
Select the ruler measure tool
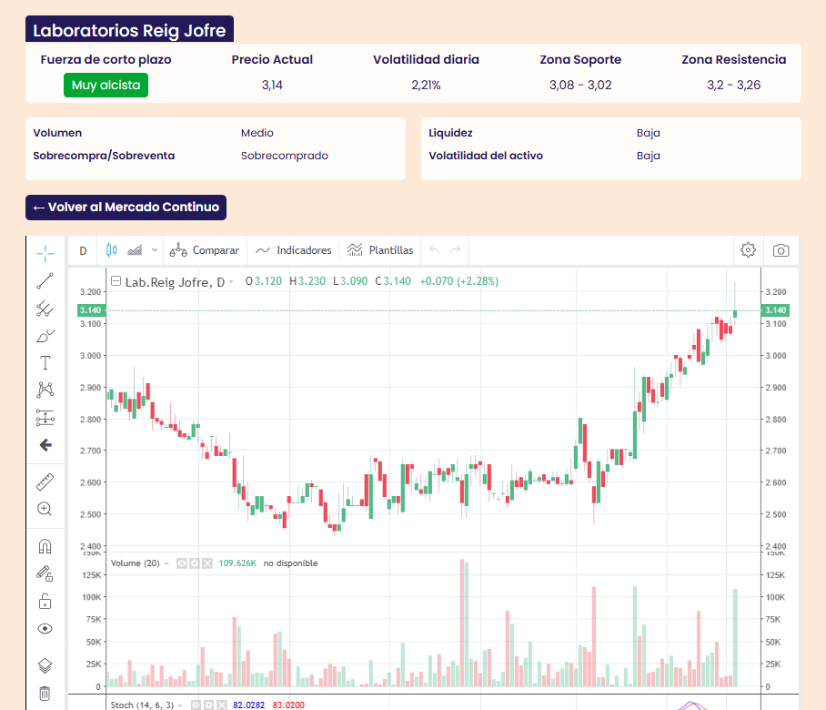pos(45,482)
